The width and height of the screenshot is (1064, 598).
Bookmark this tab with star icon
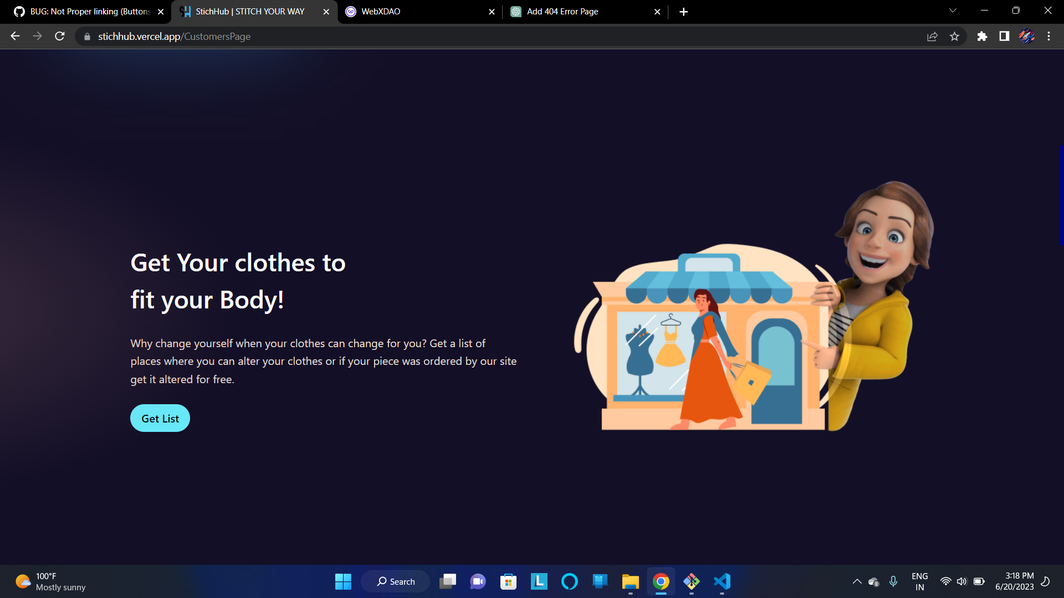tap(954, 37)
